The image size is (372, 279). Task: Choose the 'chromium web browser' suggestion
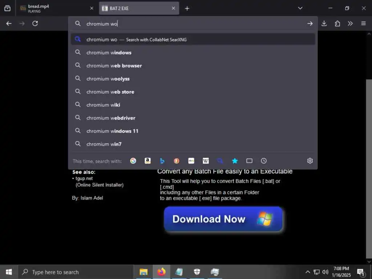[193, 65]
